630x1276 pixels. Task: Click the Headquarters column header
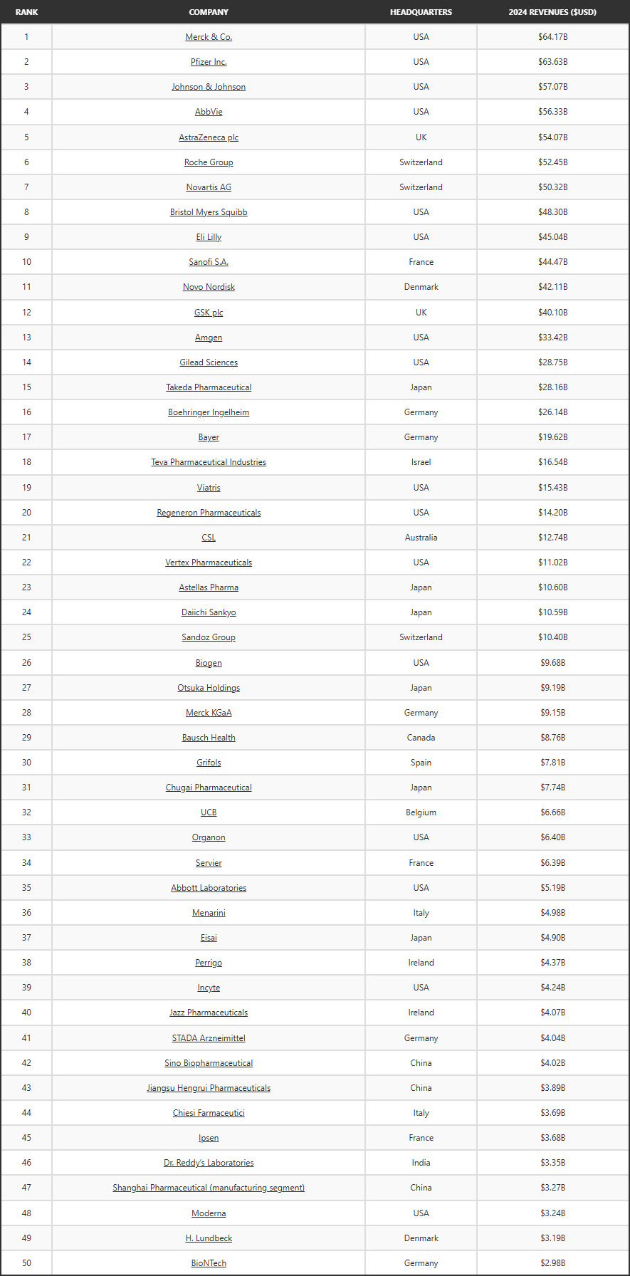pos(421,12)
